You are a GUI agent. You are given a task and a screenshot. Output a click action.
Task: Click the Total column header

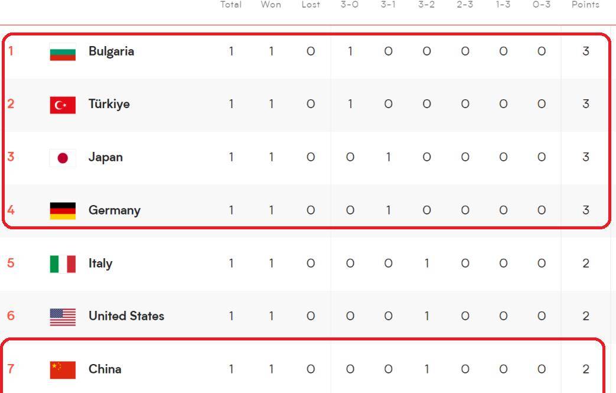(230, 4)
